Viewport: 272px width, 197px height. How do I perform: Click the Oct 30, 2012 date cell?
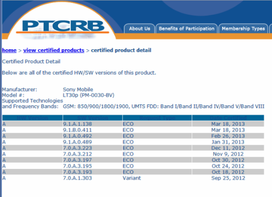(x=228, y=160)
